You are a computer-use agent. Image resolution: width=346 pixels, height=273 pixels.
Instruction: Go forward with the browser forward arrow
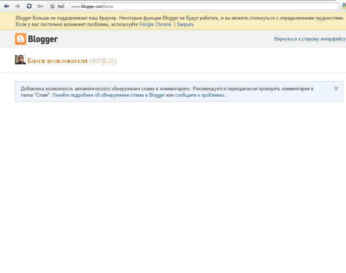pos(18,6)
